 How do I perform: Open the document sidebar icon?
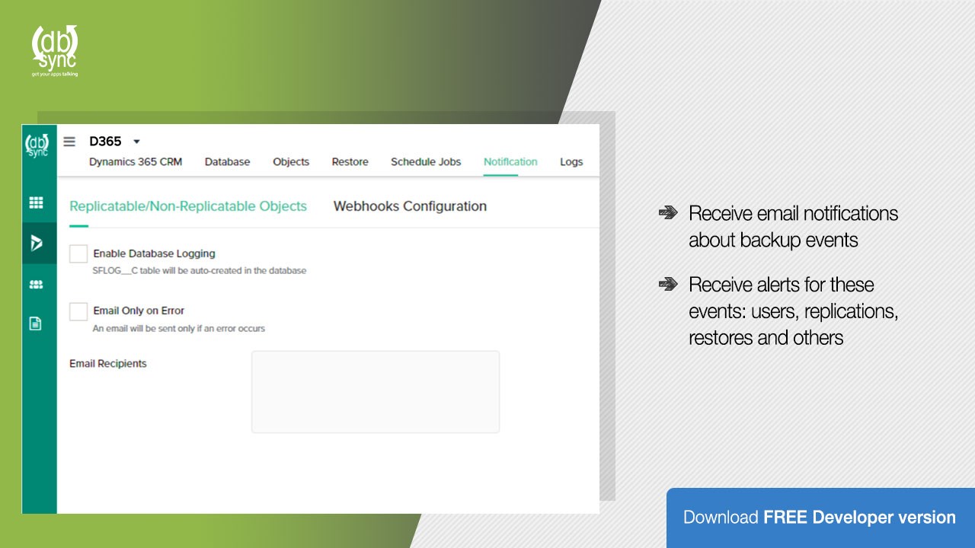(x=35, y=323)
